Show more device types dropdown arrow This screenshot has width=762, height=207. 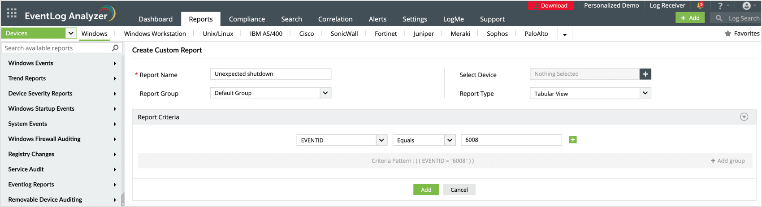coord(564,34)
